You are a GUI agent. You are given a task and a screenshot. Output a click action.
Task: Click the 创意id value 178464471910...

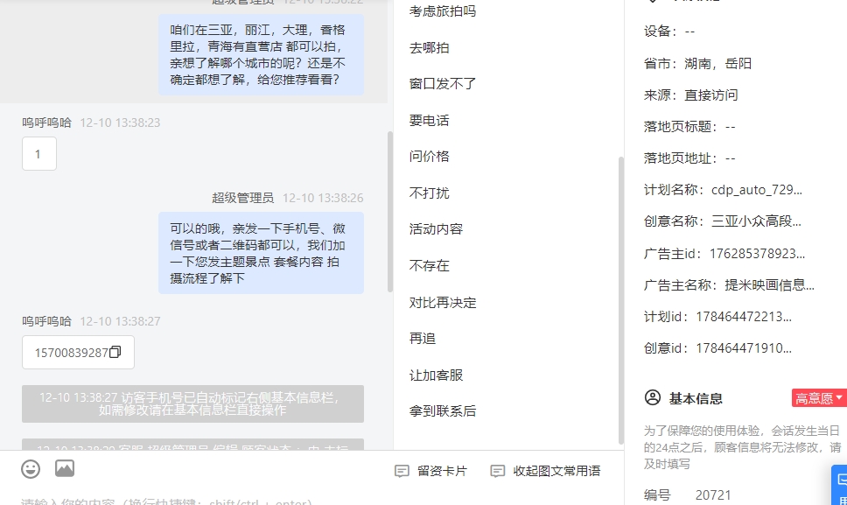point(744,348)
